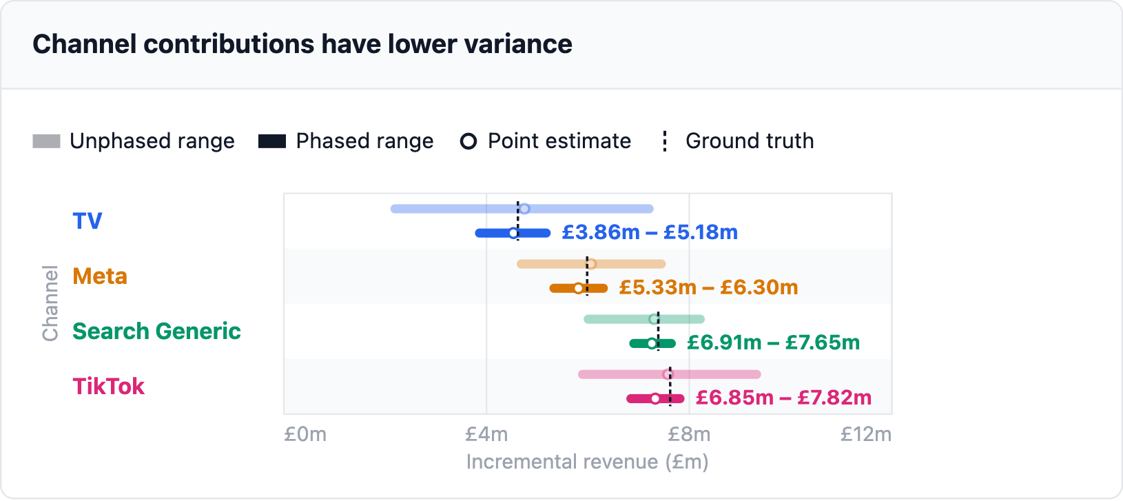Screen dimensions: 1123x501
Task: Click the Phased range legend text
Action: (364, 141)
